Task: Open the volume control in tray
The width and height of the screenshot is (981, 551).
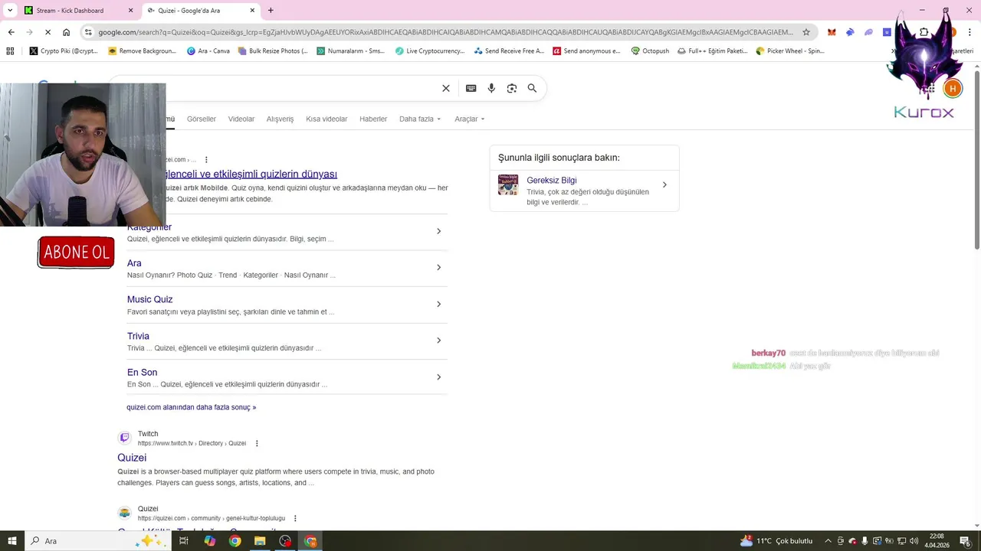Action: click(914, 540)
